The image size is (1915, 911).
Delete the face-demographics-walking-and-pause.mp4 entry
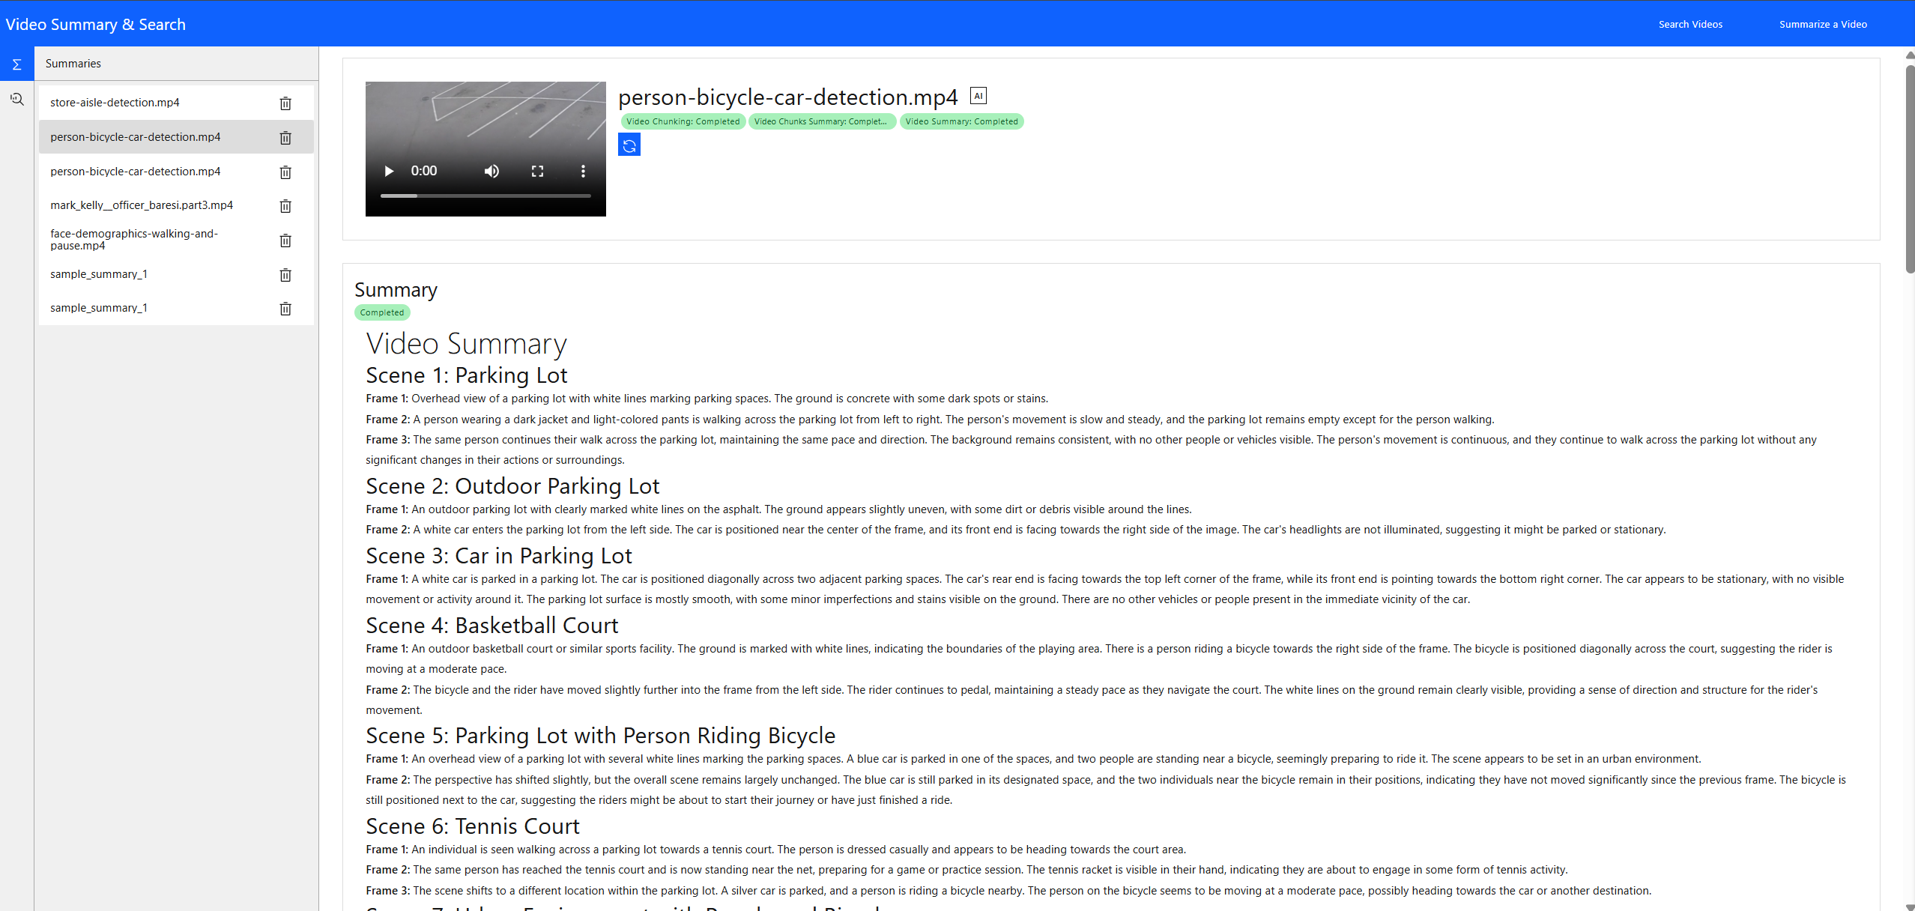285,240
